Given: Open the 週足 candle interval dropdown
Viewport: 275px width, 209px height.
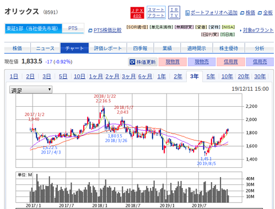Looking at the screenshot, I should [x=31, y=90].
